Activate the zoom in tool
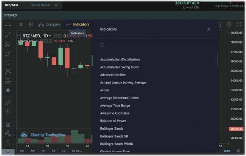The image size is (246, 156). tap(8, 111)
